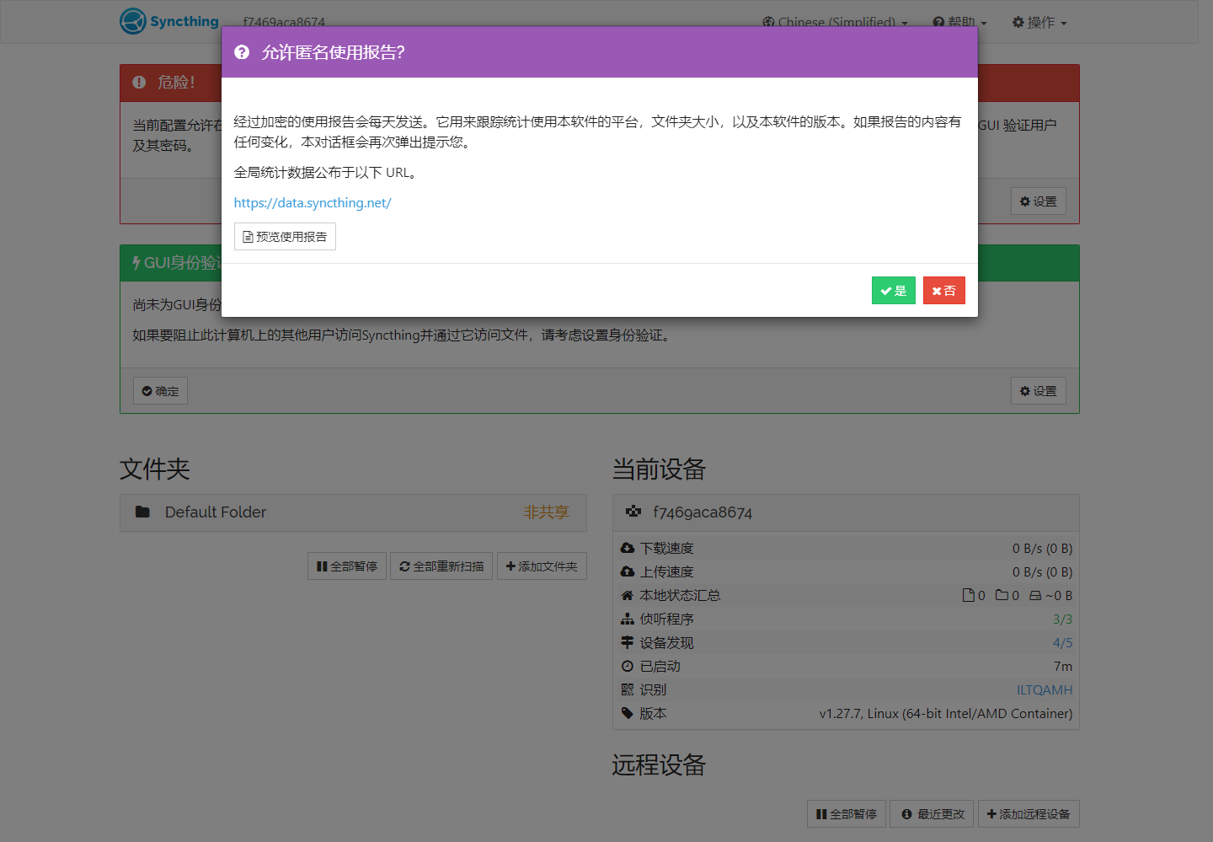Open the Chinese (Simplified) language dropdown
The width and height of the screenshot is (1213, 842).
(x=835, y=23)
